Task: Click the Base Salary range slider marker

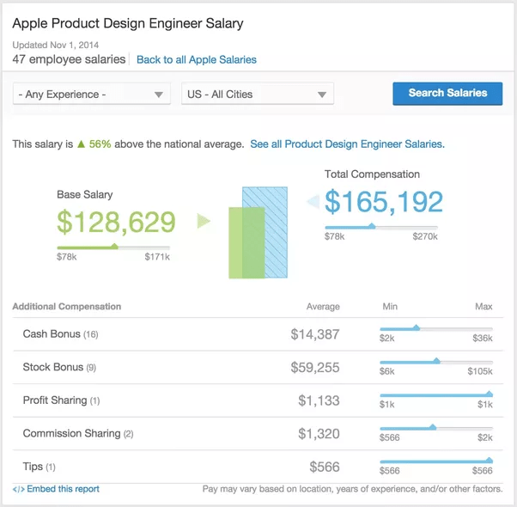Action: click(x=114, y=246)
